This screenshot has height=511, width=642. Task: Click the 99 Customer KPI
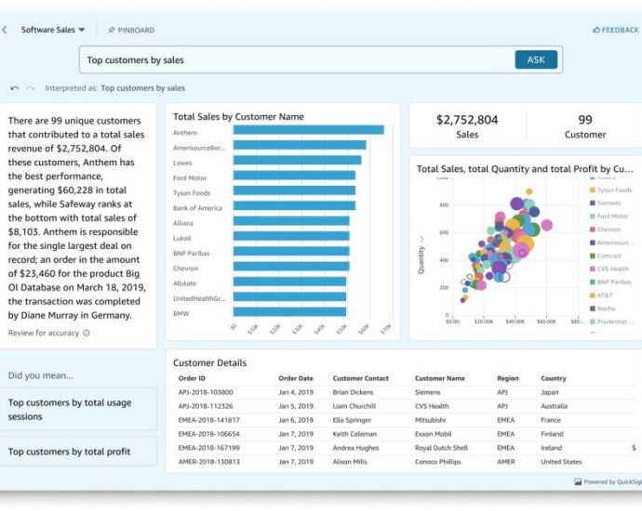point(585,126)
